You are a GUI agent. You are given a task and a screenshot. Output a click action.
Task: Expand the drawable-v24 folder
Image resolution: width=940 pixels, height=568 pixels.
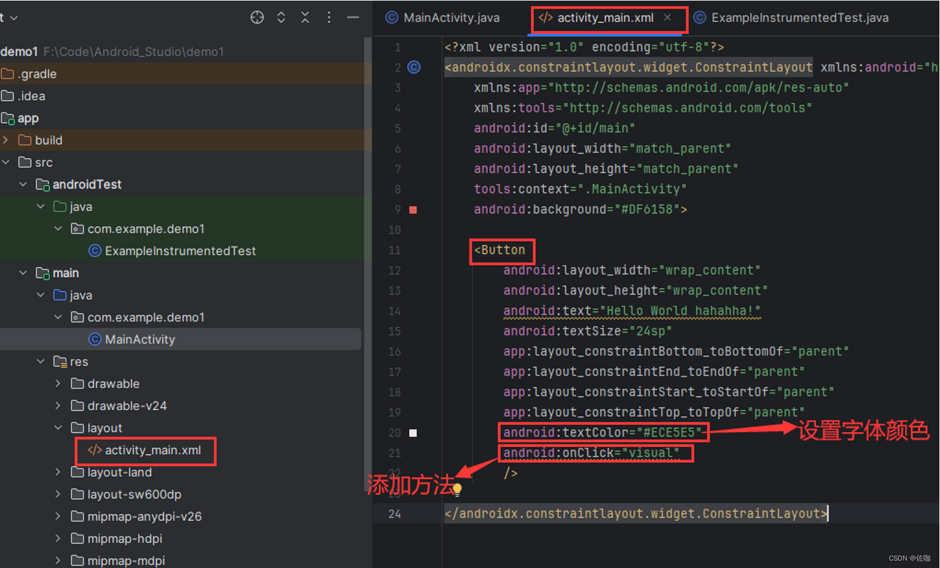point(58,406)
